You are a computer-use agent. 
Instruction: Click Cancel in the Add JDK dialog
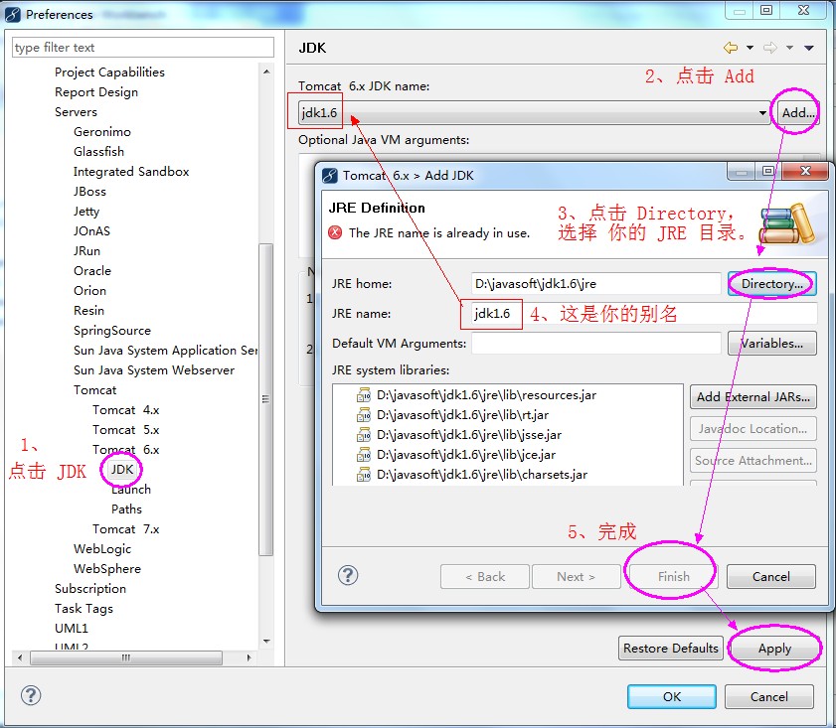[x=771, y=577]
